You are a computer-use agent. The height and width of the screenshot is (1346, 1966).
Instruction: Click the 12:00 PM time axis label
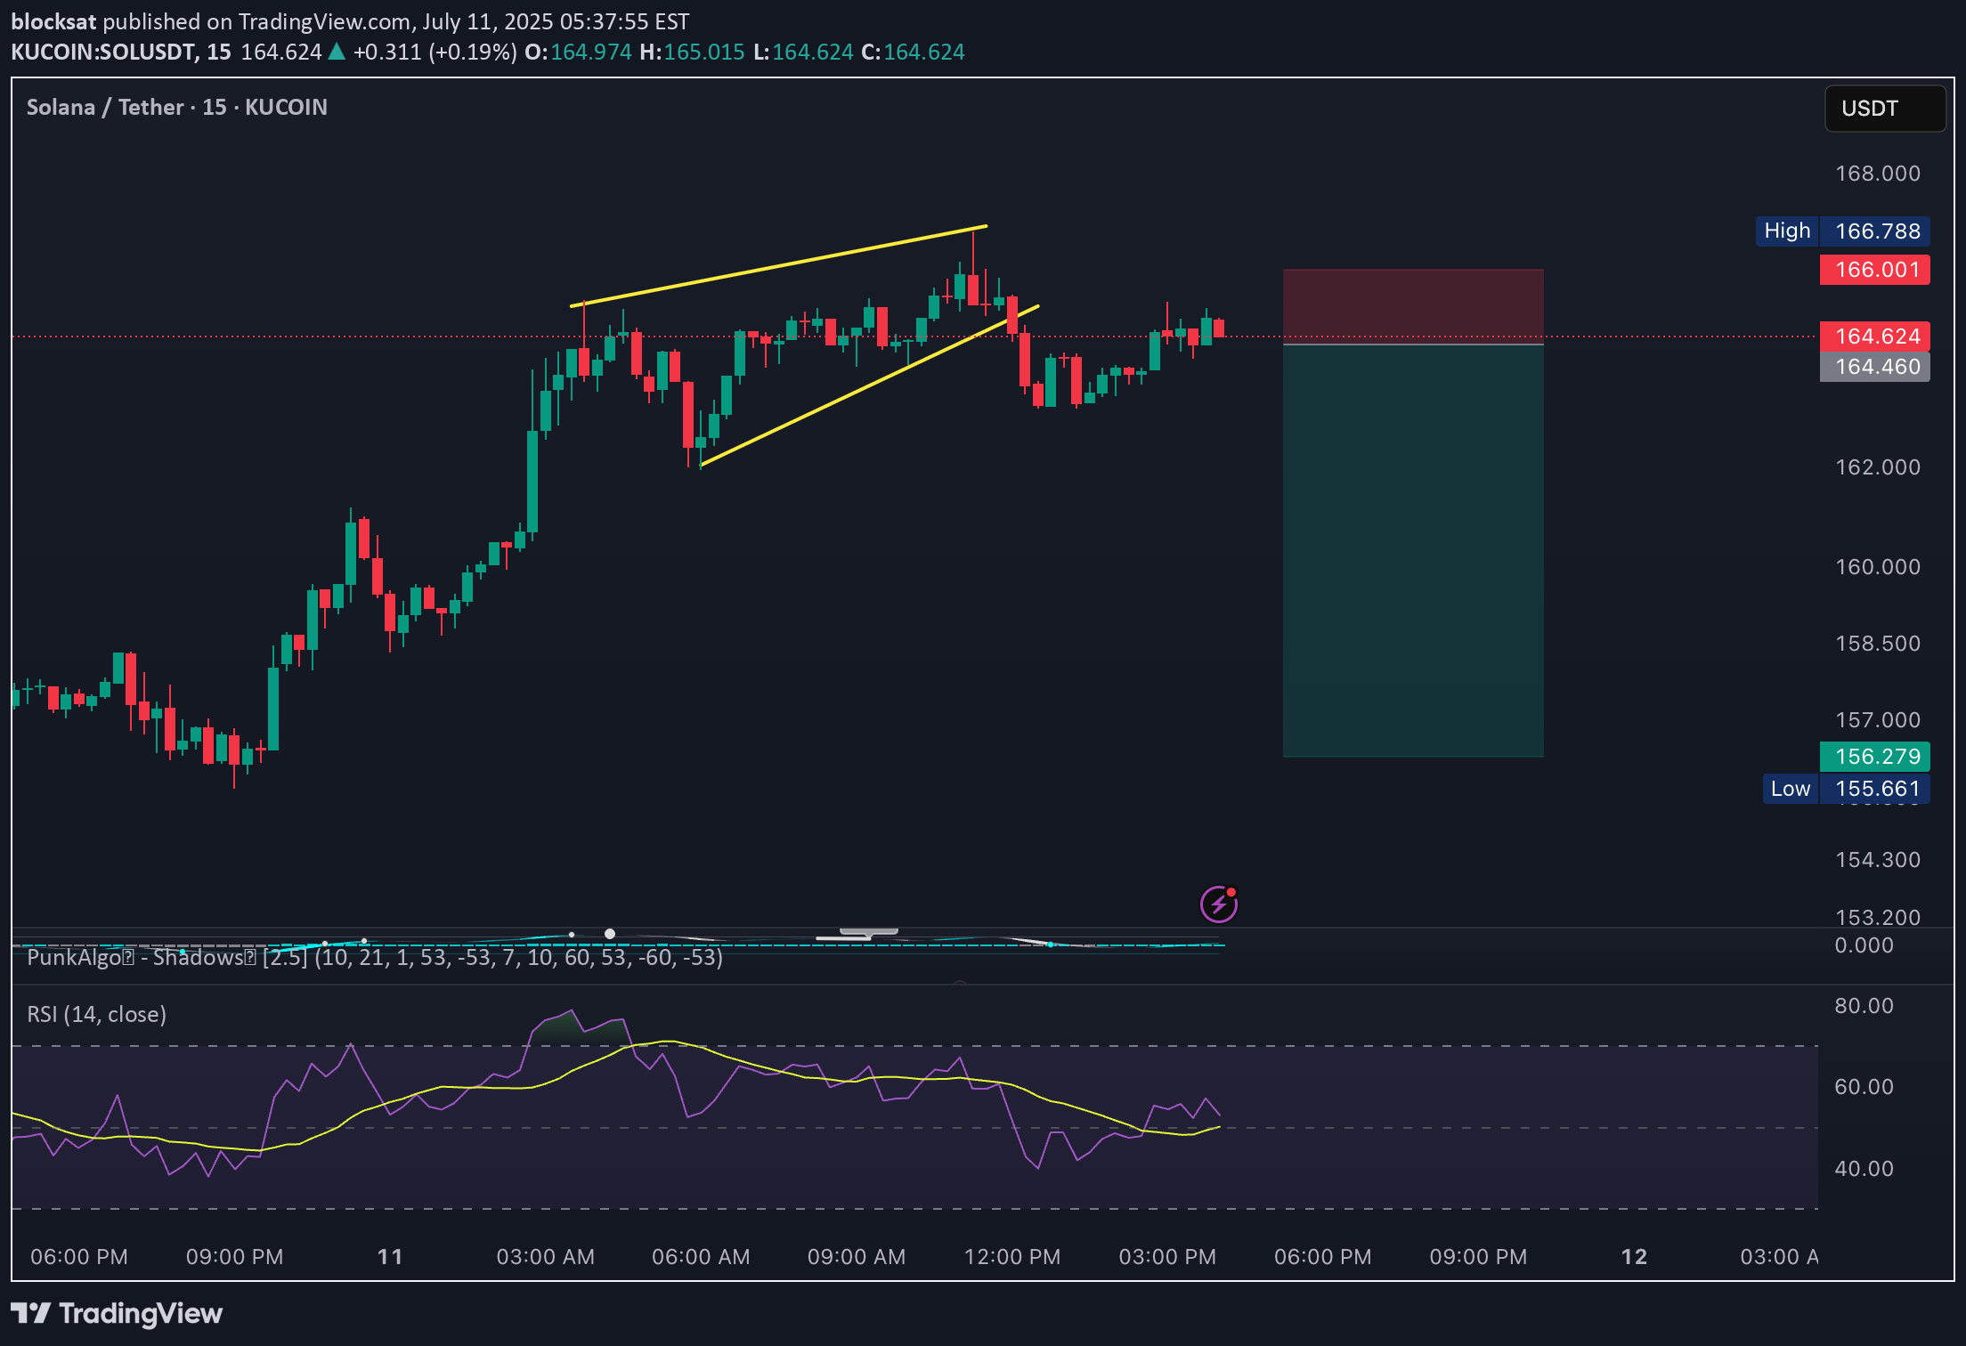(1012, 1257)
